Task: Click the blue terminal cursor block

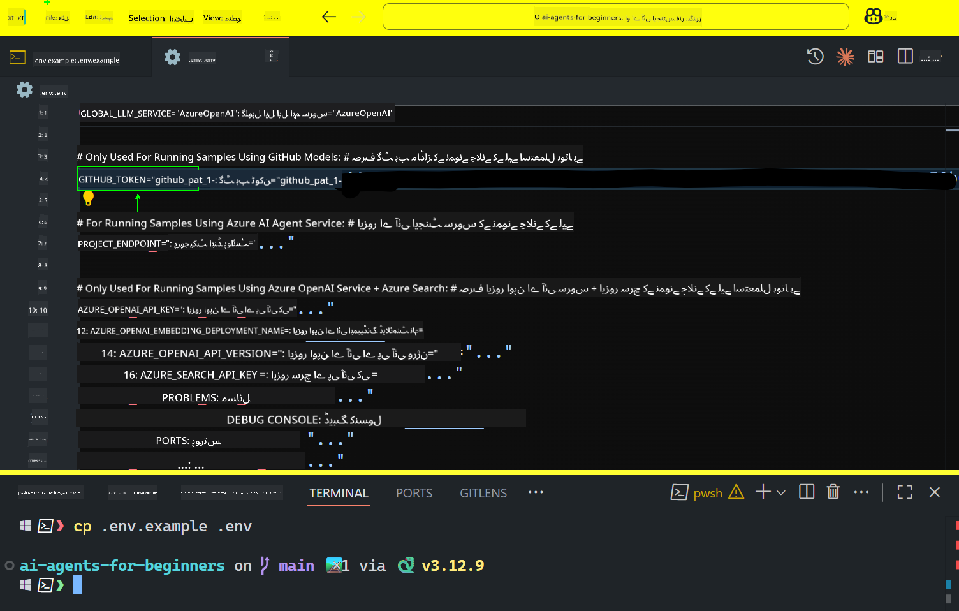Action: click(x=78, y=585)
